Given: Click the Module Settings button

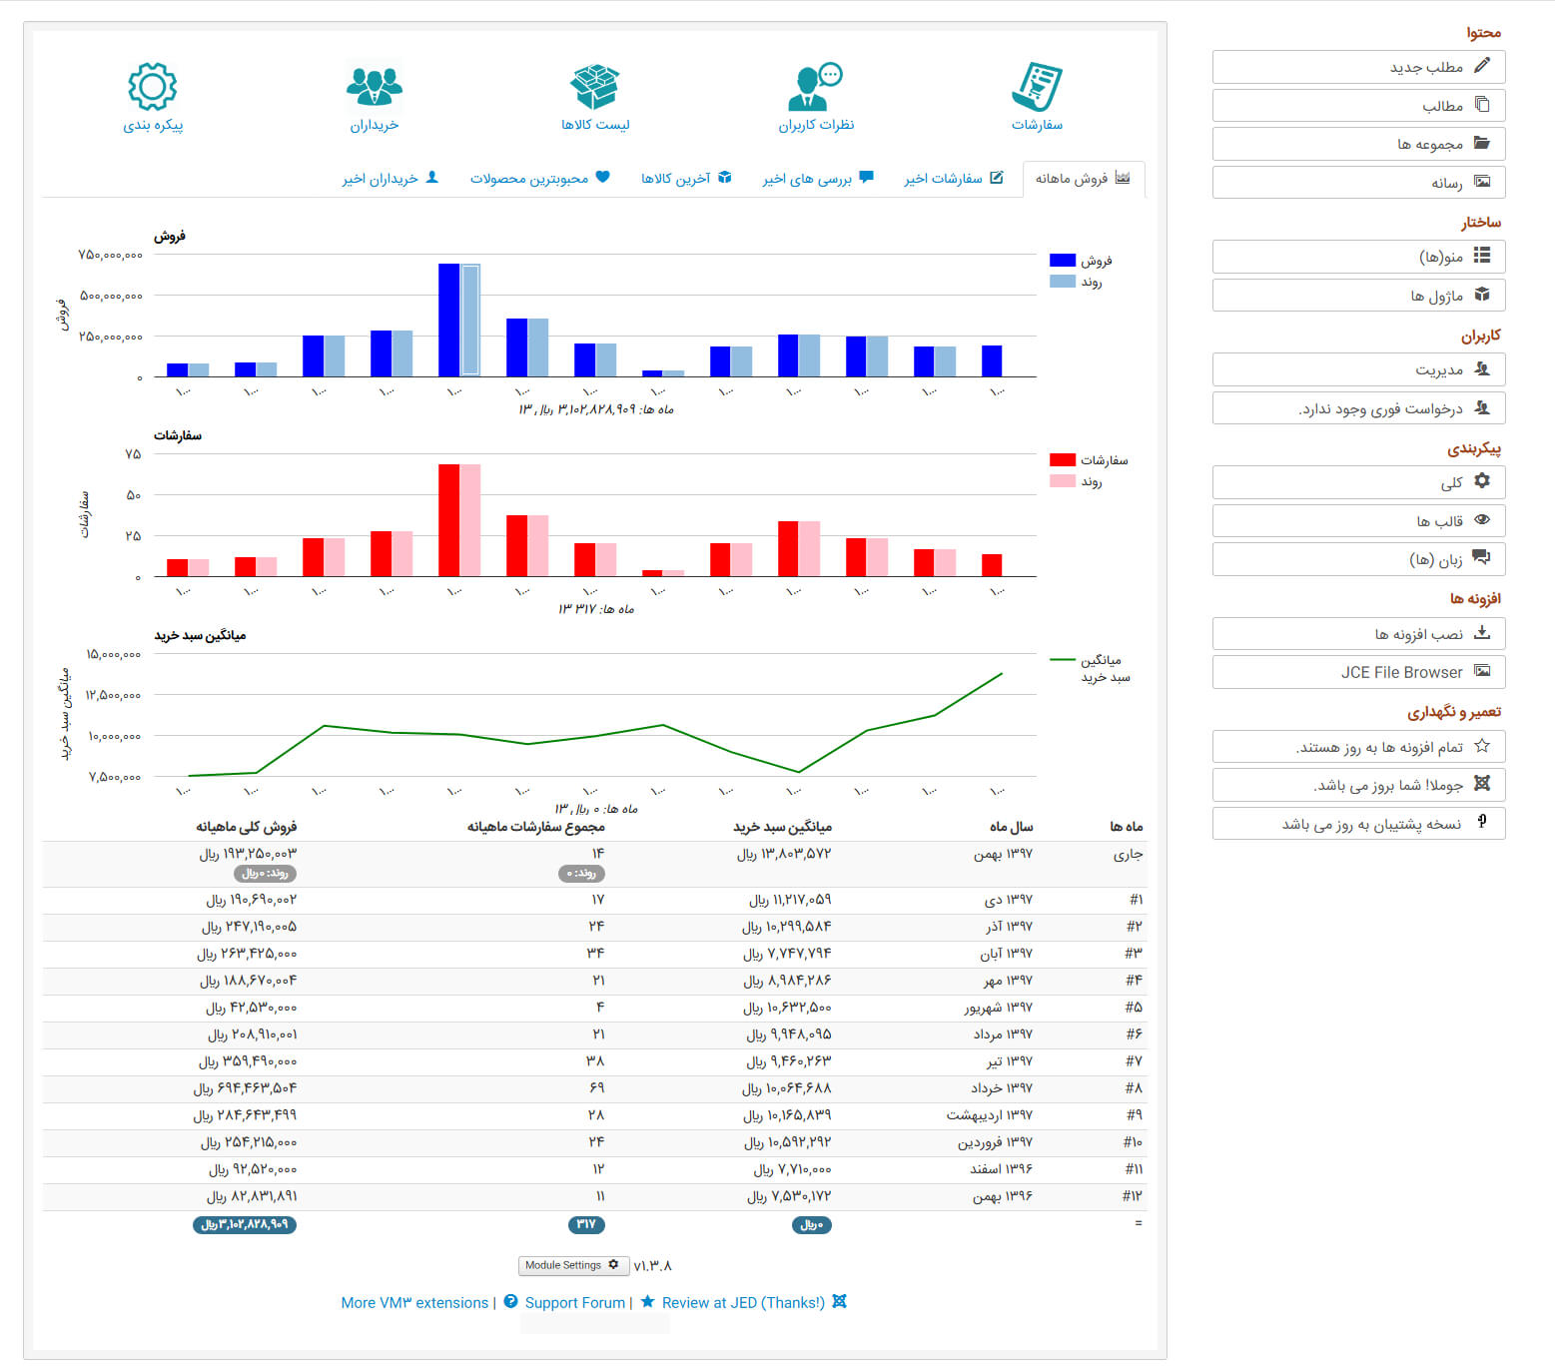Looking at the screenshot, I should click(573, 1265).
